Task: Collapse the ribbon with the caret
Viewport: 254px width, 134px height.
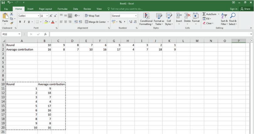Action: point(251,28)
